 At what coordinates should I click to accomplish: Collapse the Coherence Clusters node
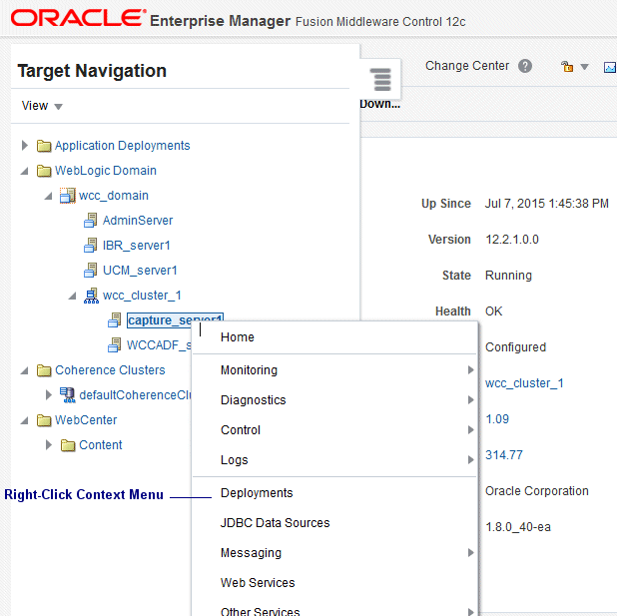(25, 370)
